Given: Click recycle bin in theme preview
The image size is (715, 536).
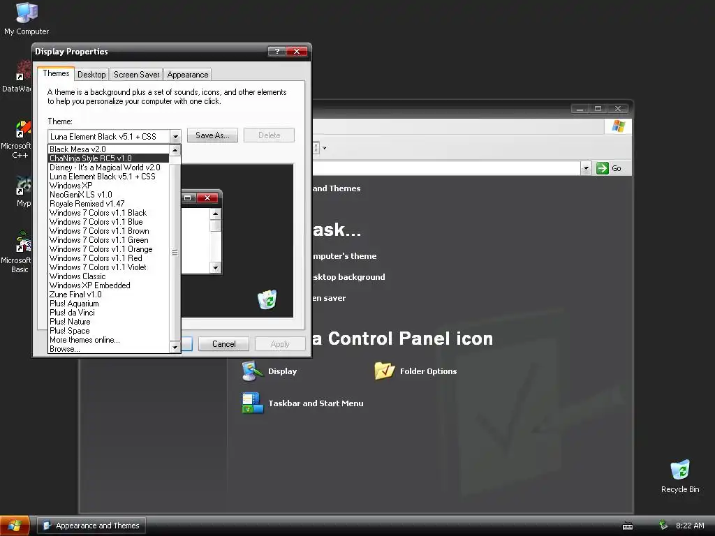Looking at the screenshot, I should (x=267, y=299).
